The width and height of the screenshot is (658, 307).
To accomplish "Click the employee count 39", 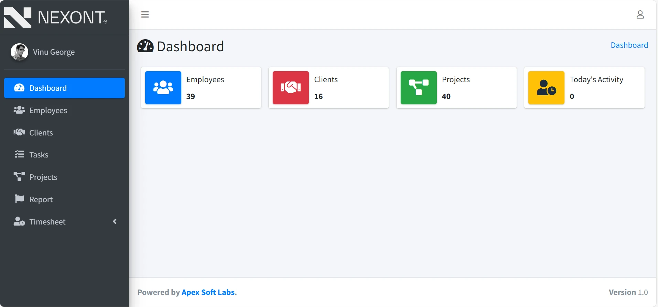I will pyautogui.click(x=191, y=96).
